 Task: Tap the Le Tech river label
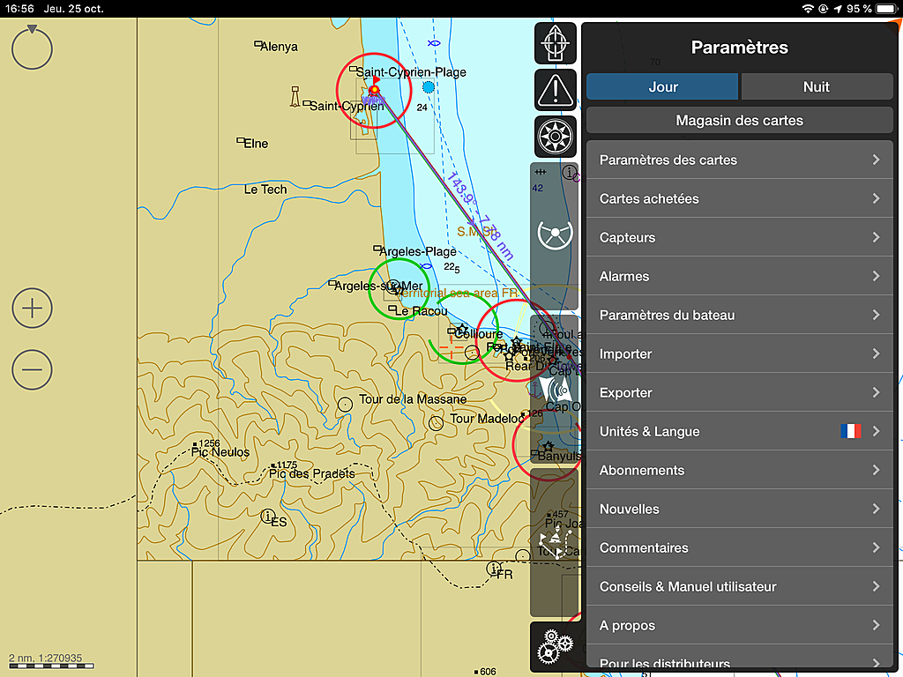(x=265, y=190)
